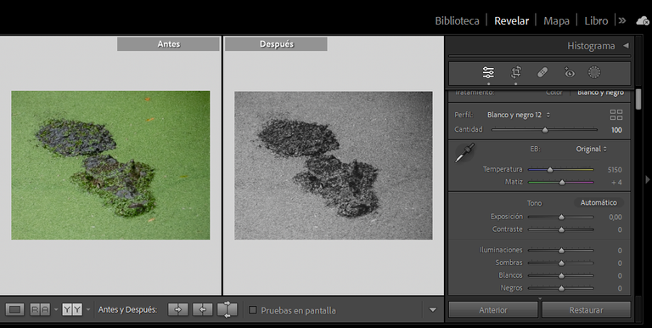
Task: Open the reference view mode dropdown arrow
Action: click(x=56, y=309)
